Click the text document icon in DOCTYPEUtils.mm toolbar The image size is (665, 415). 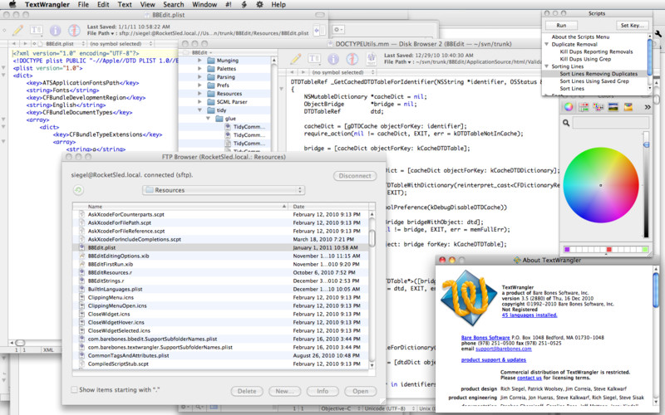coord(371,59)
